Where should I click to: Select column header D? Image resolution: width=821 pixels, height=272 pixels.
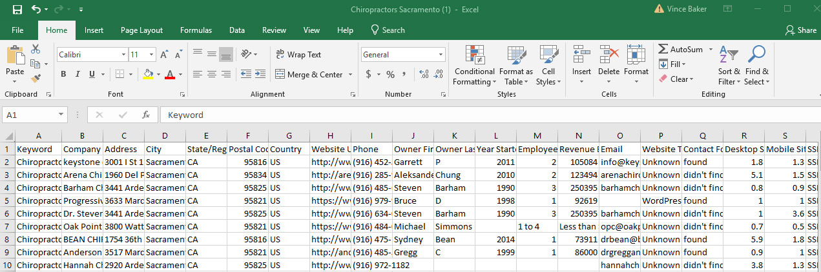click(165, 136)
